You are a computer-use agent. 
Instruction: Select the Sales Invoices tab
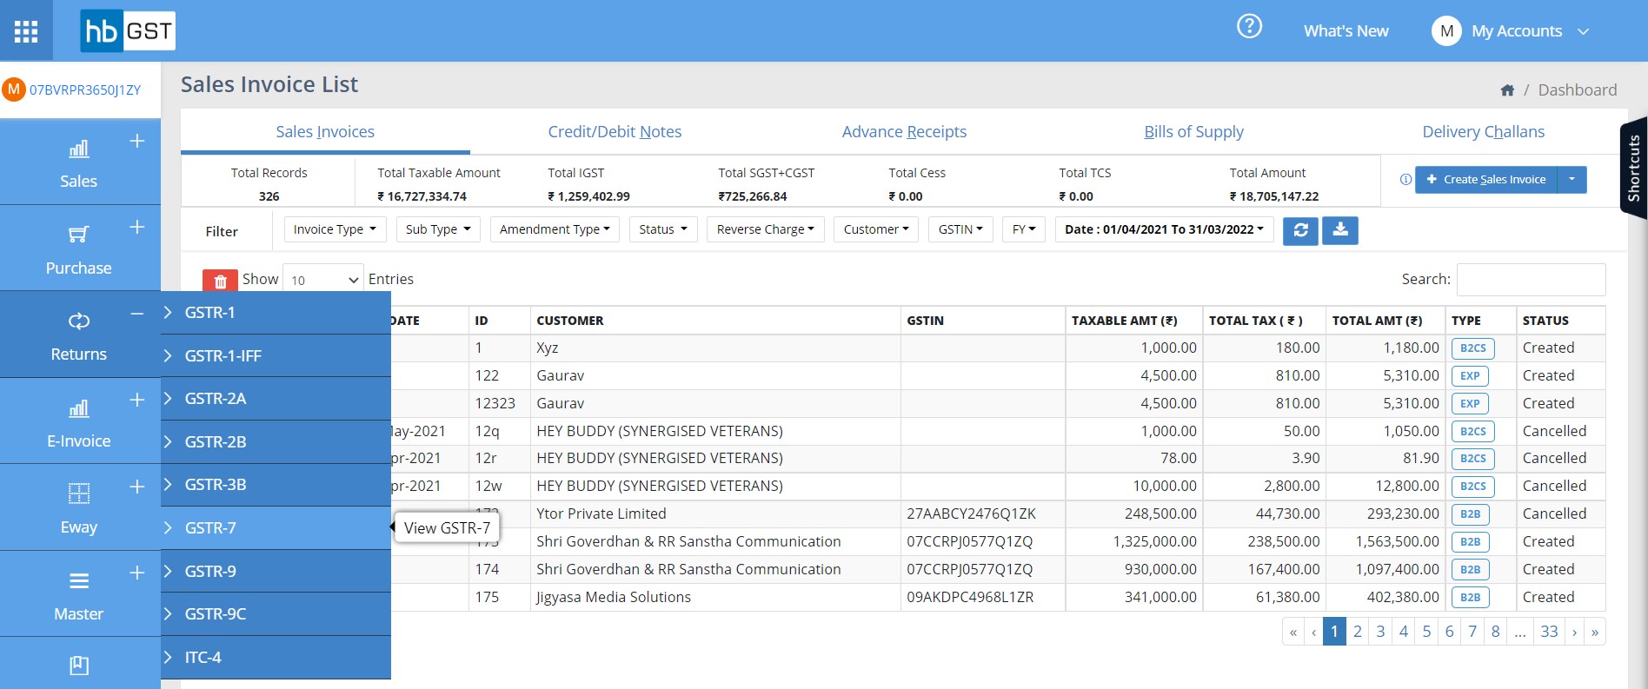tap(325, 132)
